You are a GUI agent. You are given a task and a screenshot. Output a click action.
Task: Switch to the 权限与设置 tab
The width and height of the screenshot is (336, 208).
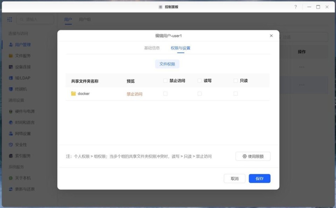181,48
